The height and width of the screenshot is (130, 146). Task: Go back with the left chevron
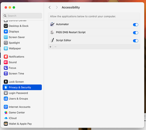click(x=50, y=7)
